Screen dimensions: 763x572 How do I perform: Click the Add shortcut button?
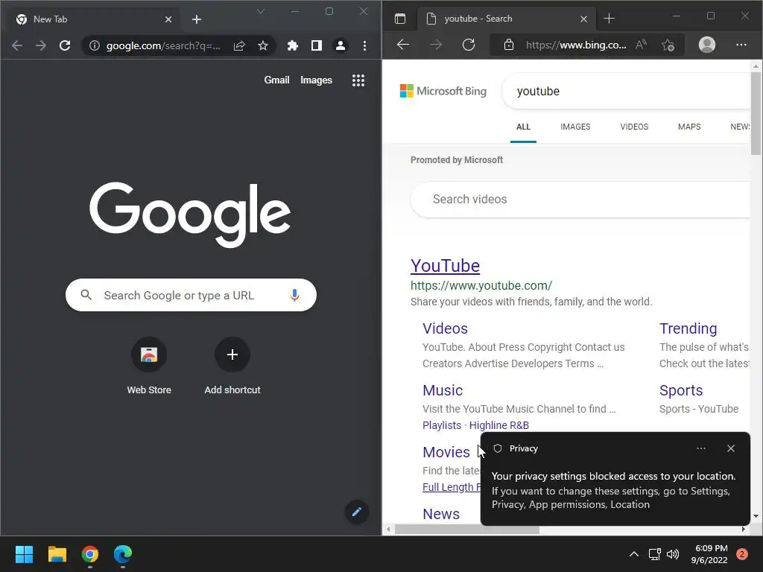232,366
